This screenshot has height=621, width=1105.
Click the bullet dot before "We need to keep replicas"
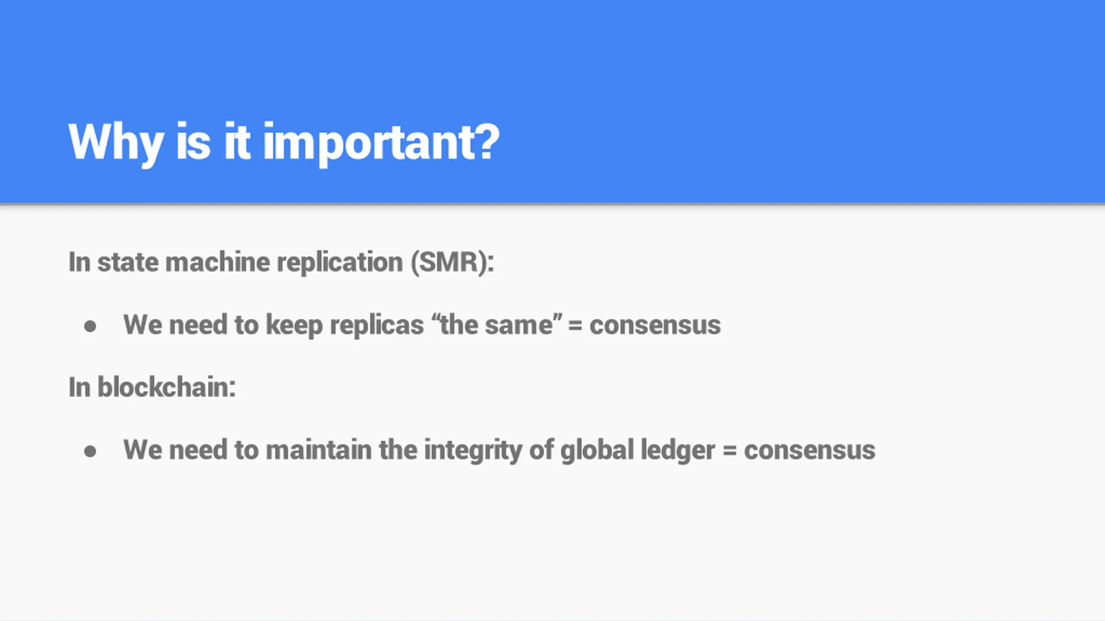coord(90,326)
